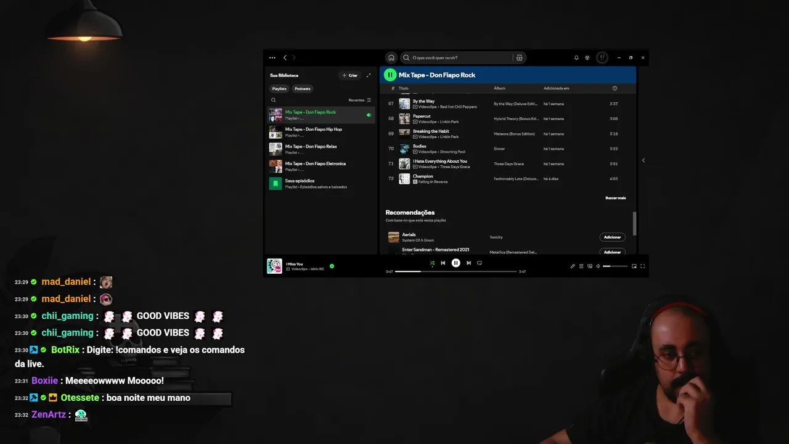This screenshot has width=789, height=444.
Task: Click the Browse icon inside the search bar
Action: coord(520,57)
